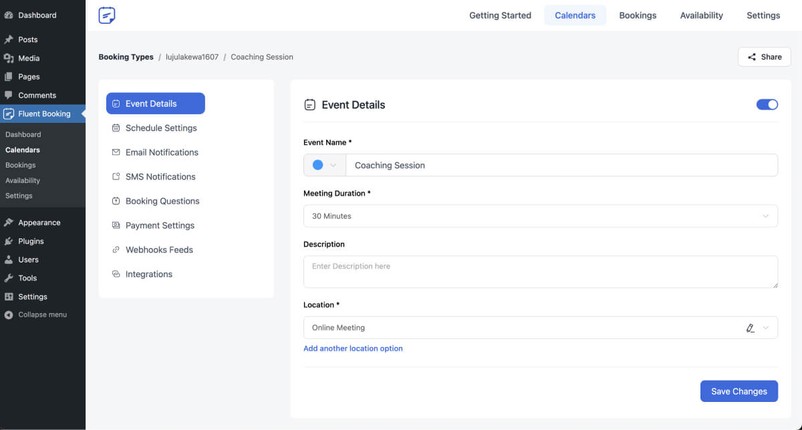The image size is (802, 430).
Task: Click the Fluent Booking logo icon in header
Action: click(x=107, y=15)
